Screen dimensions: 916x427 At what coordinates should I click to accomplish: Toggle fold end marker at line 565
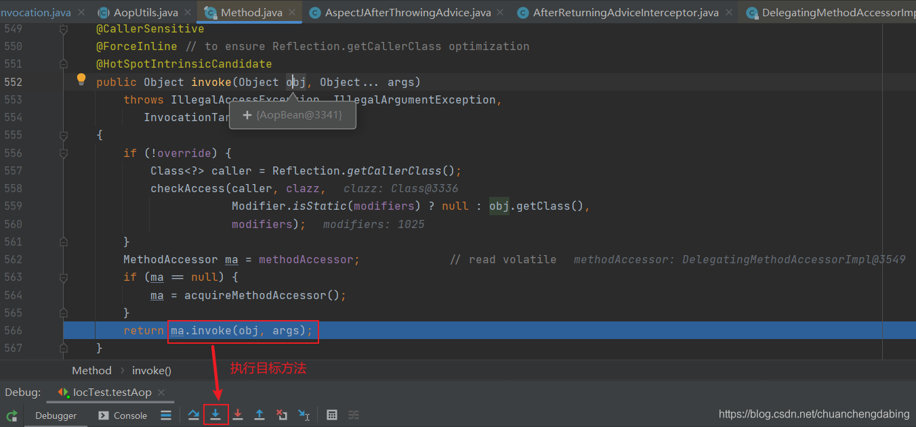pyautogui.click(x=64, y=313)
